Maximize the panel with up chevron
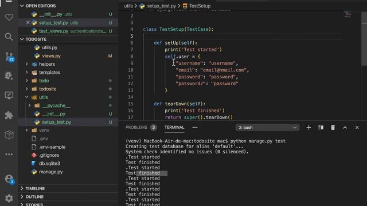367x206 pixels. click(345, 128)
